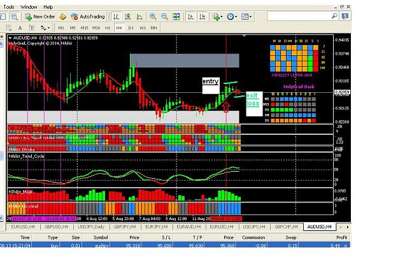Select the active H4 timeframe button
The height and width of the screenshot is (278, 398).
pyautogui.click(x=119, y=28)
